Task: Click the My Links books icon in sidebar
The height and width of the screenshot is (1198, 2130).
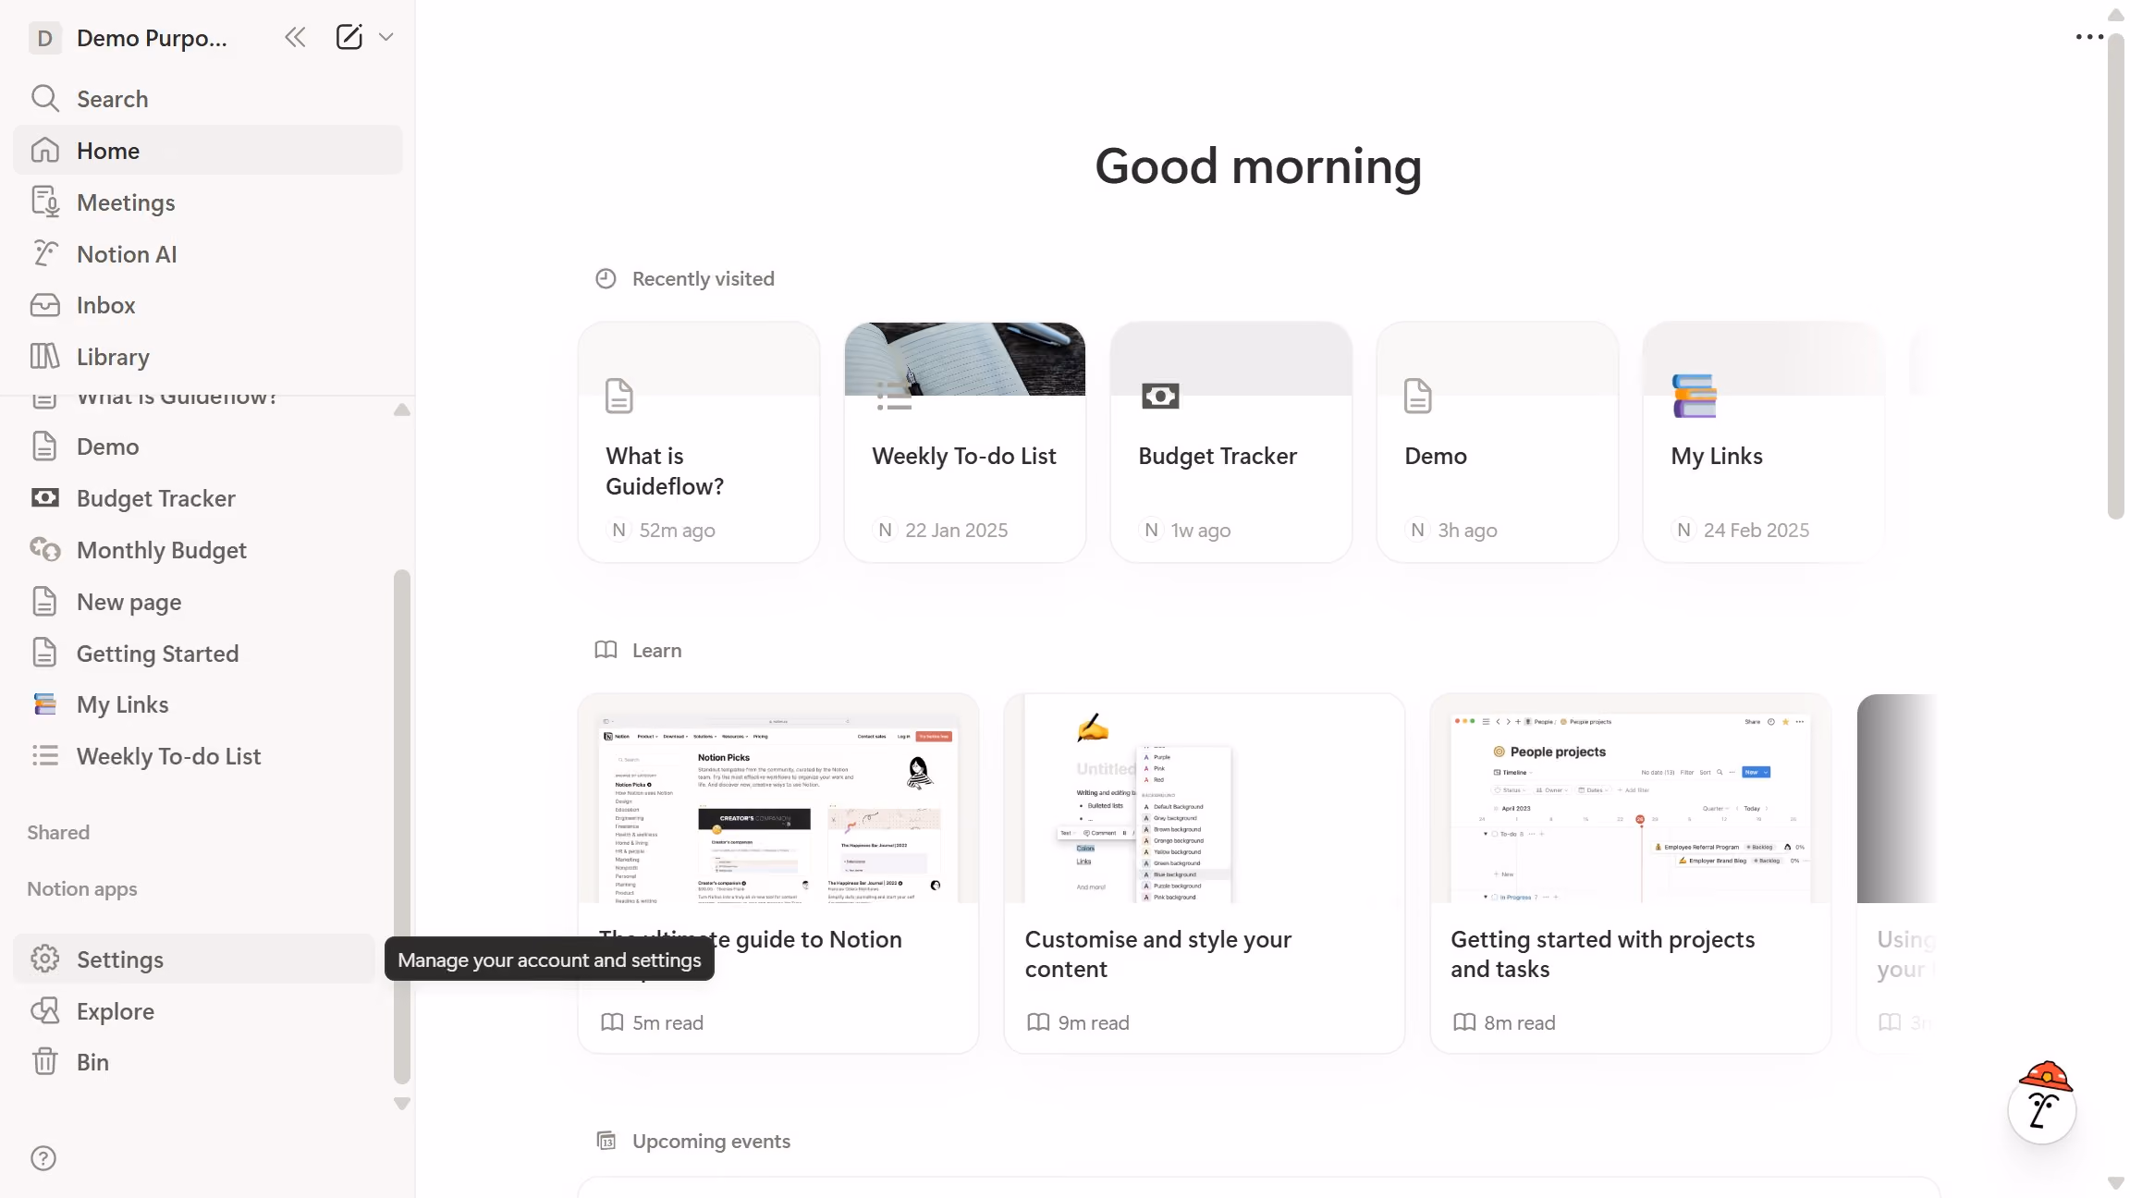Action: 44,704
